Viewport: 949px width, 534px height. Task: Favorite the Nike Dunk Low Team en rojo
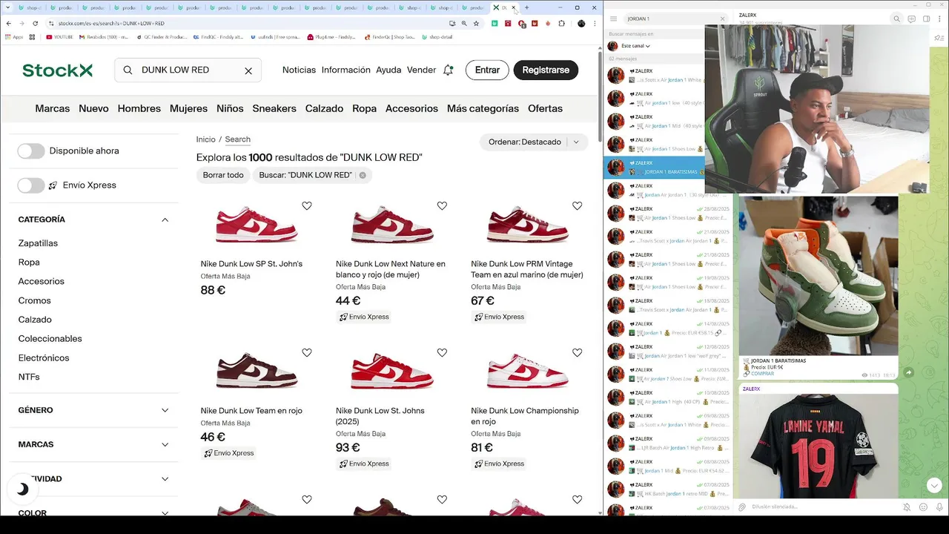[307, 353]
